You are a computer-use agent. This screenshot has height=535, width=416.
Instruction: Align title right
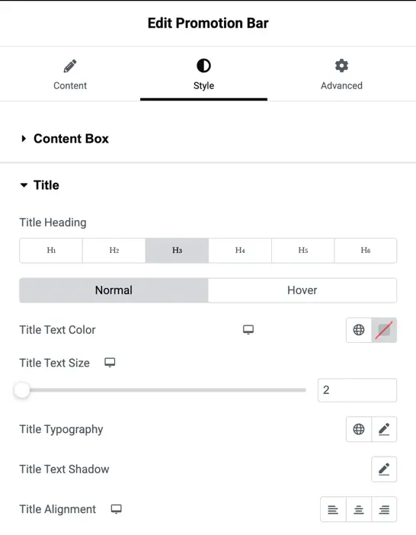[x=384, y=509]
